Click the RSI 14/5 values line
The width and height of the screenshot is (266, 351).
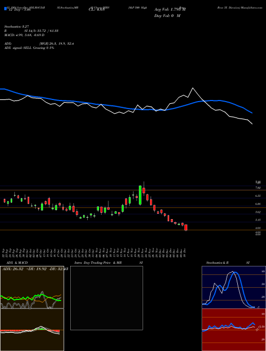[31, 31]
